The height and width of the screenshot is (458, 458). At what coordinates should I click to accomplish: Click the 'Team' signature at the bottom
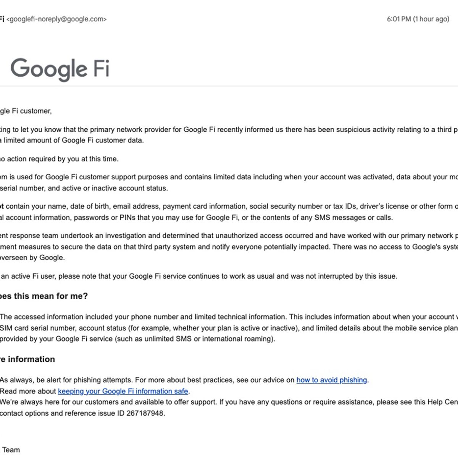tap(11, 450)
